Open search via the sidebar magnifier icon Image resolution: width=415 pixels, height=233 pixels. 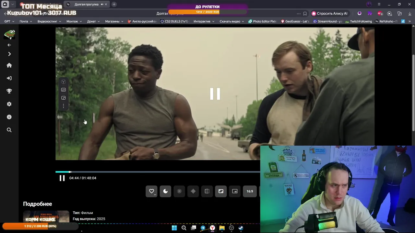[x=9, y=130]
